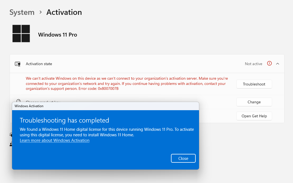Click error code 0x8007007B message text
This screenshot has height=183, width=293.
[x=127, y=84]
